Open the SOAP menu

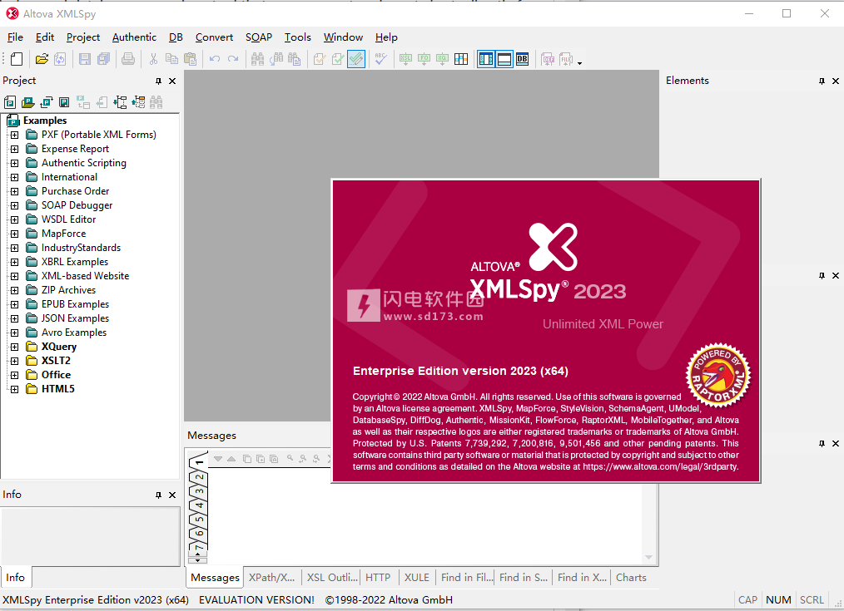click(x=259, y=37)
